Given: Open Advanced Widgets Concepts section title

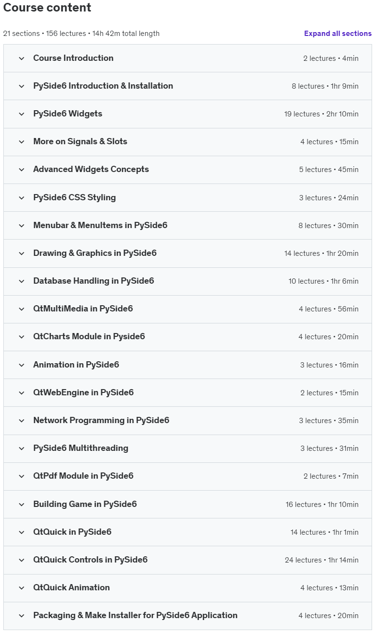Looking at the screenshot, I should [x=91, y=169].
